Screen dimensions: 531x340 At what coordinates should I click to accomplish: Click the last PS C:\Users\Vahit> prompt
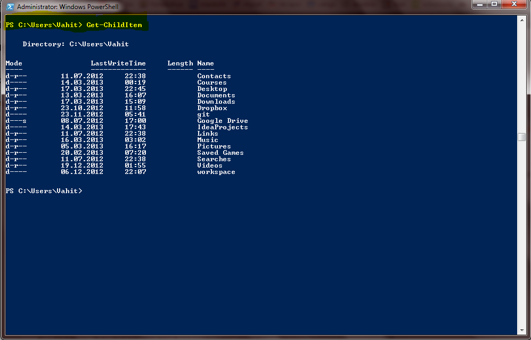[44, 191]
